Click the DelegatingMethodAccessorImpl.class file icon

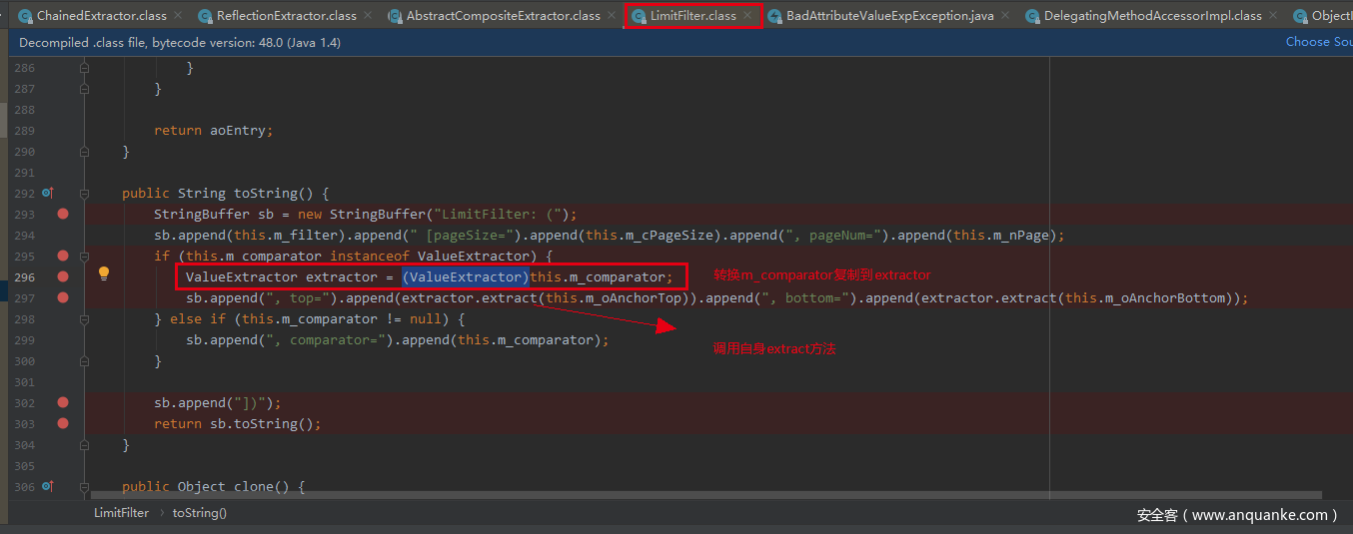(x=1032, y=17)
